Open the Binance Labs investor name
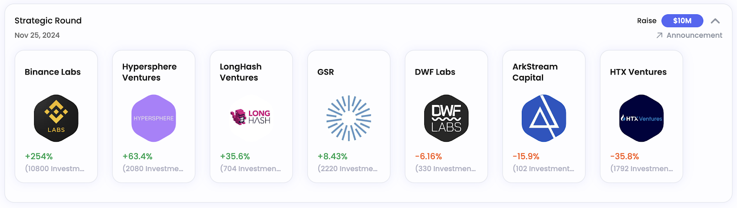Viewport: 737px width, 208px height. click(53, 72)
